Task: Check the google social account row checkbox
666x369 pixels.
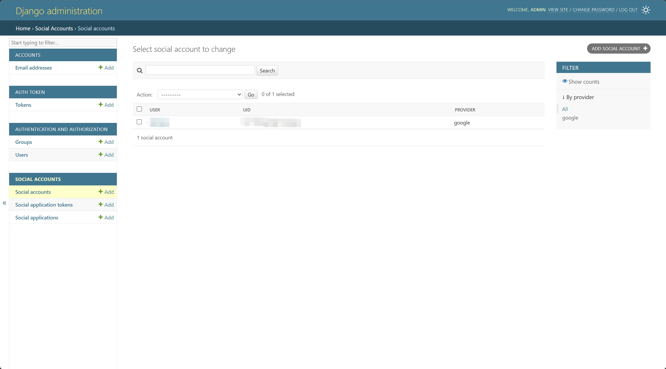Action: [x=139, y=122]
